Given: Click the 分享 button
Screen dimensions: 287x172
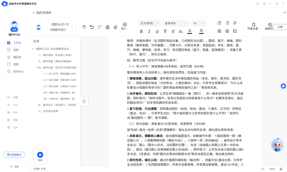Looking at the screenshot, I should tap(280, 27).
